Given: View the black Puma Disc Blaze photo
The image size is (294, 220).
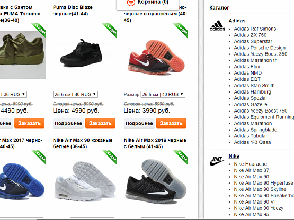Looking at the screenshot, I should (82, 53).
